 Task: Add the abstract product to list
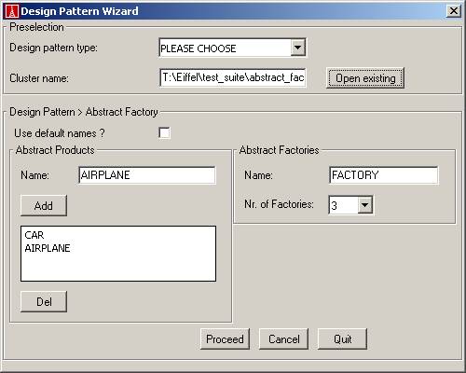tap(44, 205)
